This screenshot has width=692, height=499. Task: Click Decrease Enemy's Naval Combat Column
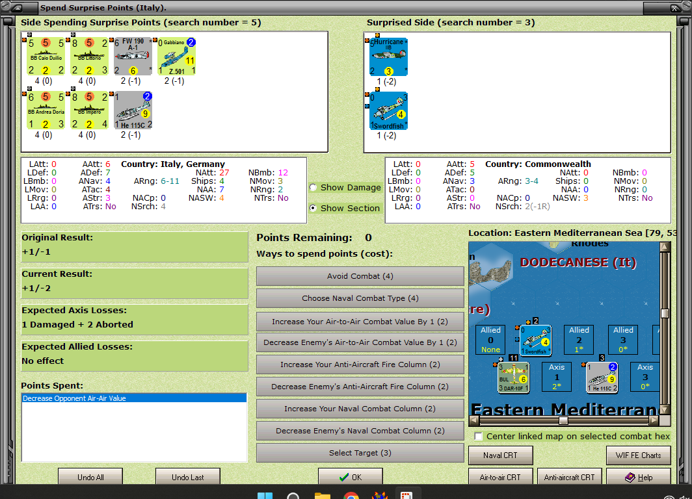360,431
